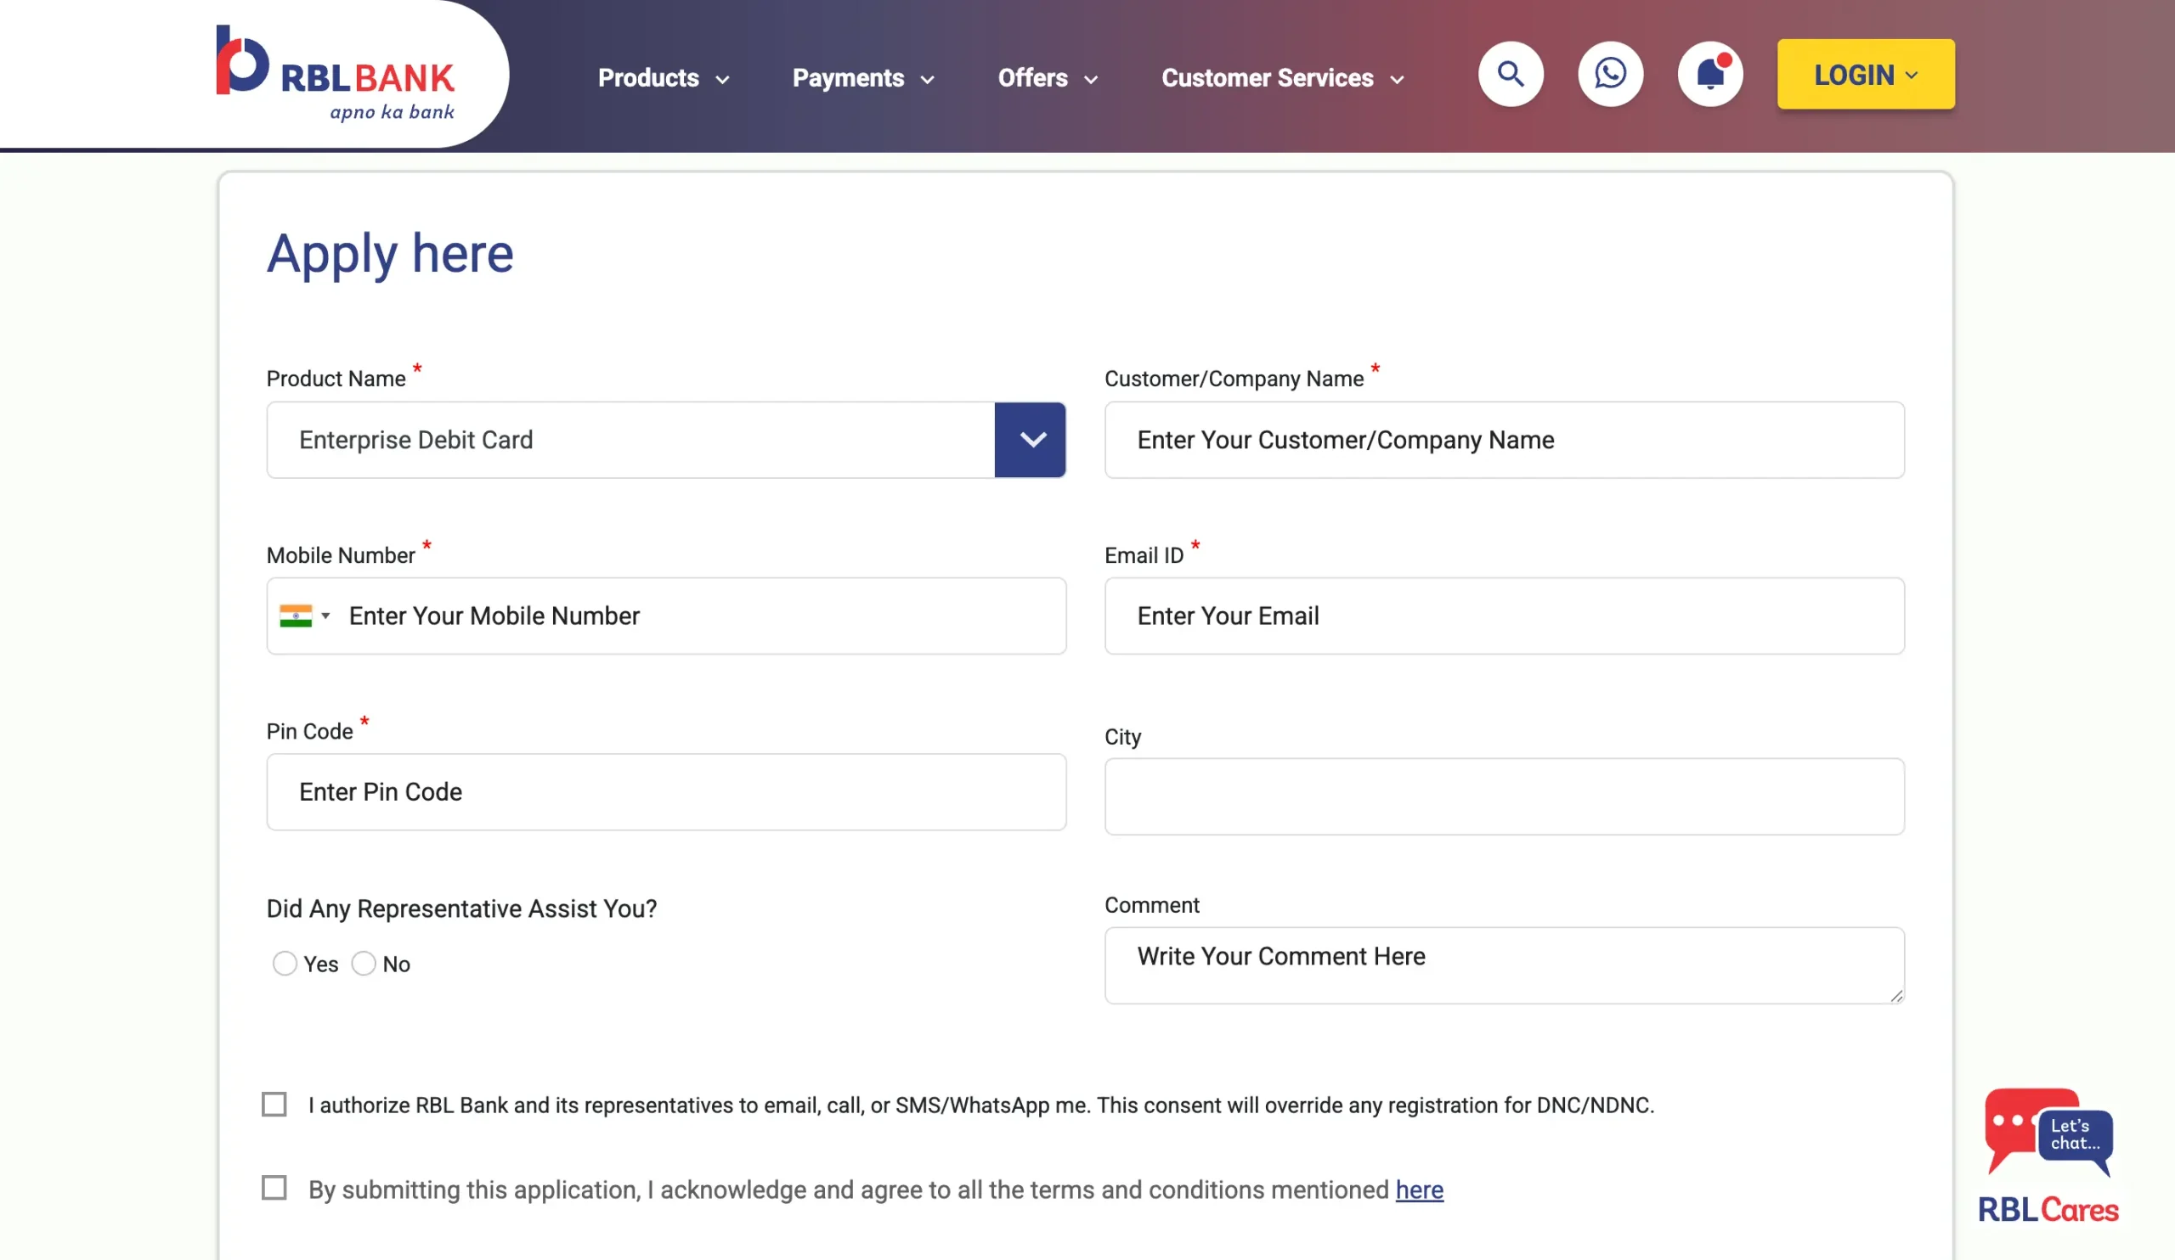Click inside the Enter Pin Code field
This screenshot has height=1260, width=2175.
[664, 791]
